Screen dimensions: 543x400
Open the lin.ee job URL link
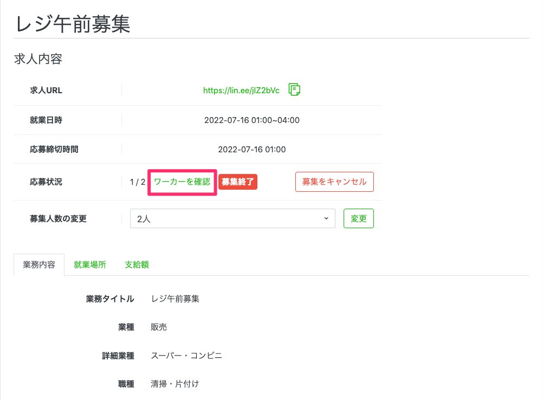(241, 91)
